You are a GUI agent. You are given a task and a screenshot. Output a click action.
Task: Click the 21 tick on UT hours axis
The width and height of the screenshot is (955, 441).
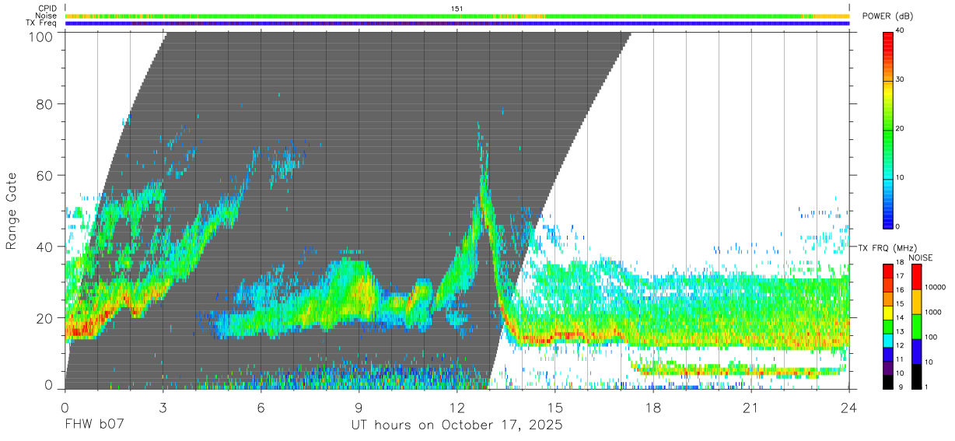pyautogui.click(x=750, y=408)
